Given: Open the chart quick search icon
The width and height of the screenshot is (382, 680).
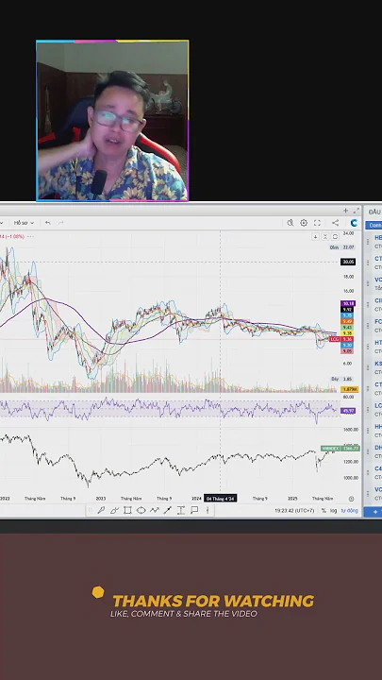Looking at the screenshot, I should pos(291,223).
